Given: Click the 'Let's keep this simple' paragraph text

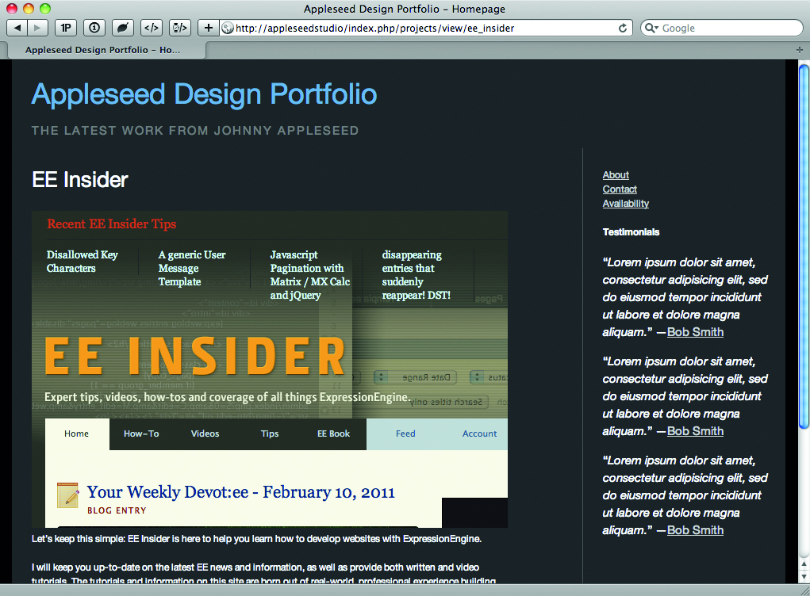Looking at the screenshot, I should point(256,539).
